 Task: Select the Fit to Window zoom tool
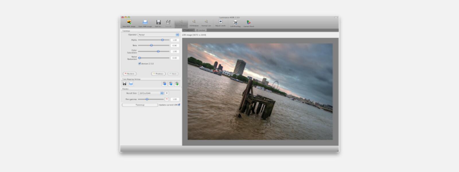click(x=181, y=23)
